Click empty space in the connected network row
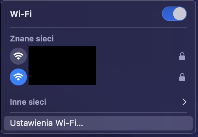Viewport: 198px width, 137px height. coord(136,77)
